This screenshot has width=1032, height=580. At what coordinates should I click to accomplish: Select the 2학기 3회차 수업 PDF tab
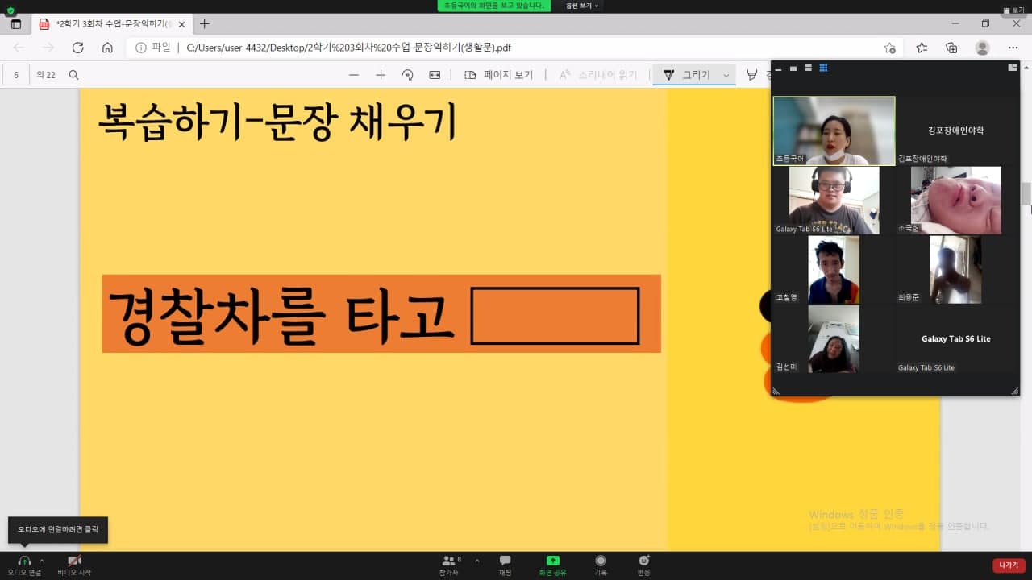pyautogui.click(x=110, y=24)
